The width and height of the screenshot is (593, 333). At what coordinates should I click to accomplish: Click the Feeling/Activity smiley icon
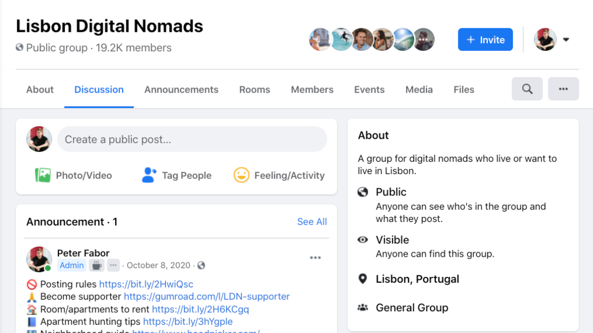click(x=241, y=175)
